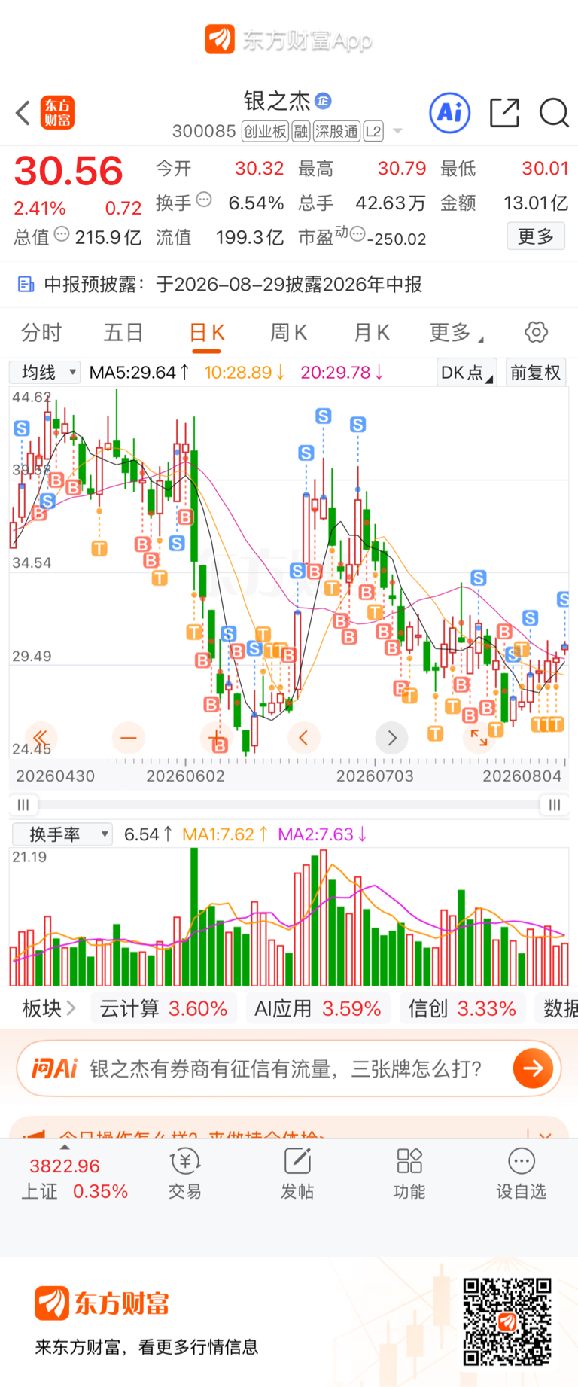Image resolution: width=578 pixels, height=1387 pixels.
Task: Open the 换手率 sub-indicator dropdown
Action: 62,834
